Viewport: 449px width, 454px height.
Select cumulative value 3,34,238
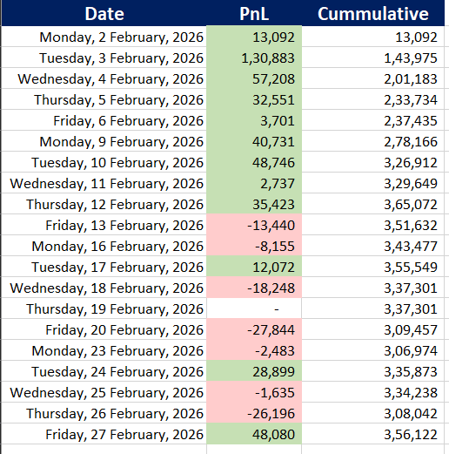click(373, 392)
